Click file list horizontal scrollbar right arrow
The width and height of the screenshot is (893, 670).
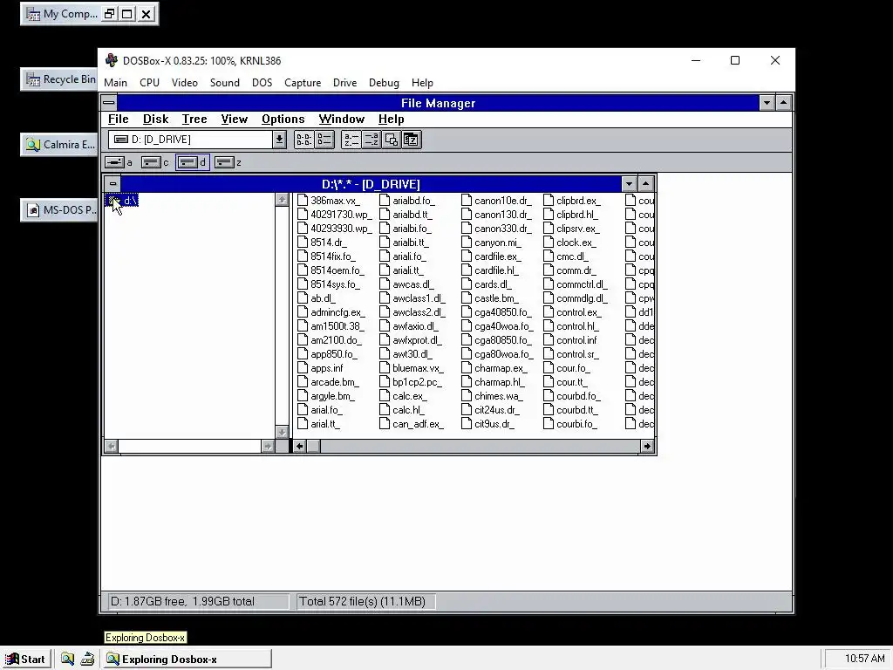pyautogui.click(x=646, y=446)
